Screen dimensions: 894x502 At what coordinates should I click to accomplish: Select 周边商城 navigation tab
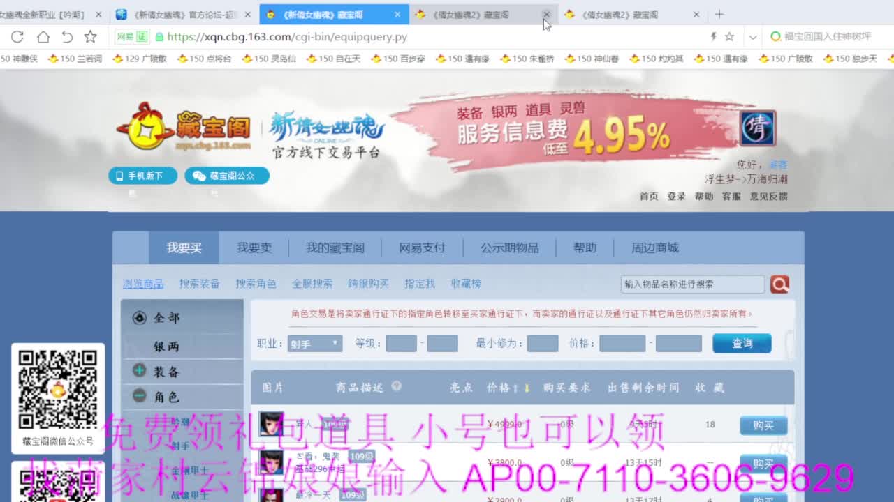pyautogui.click(x=655, y=248)
